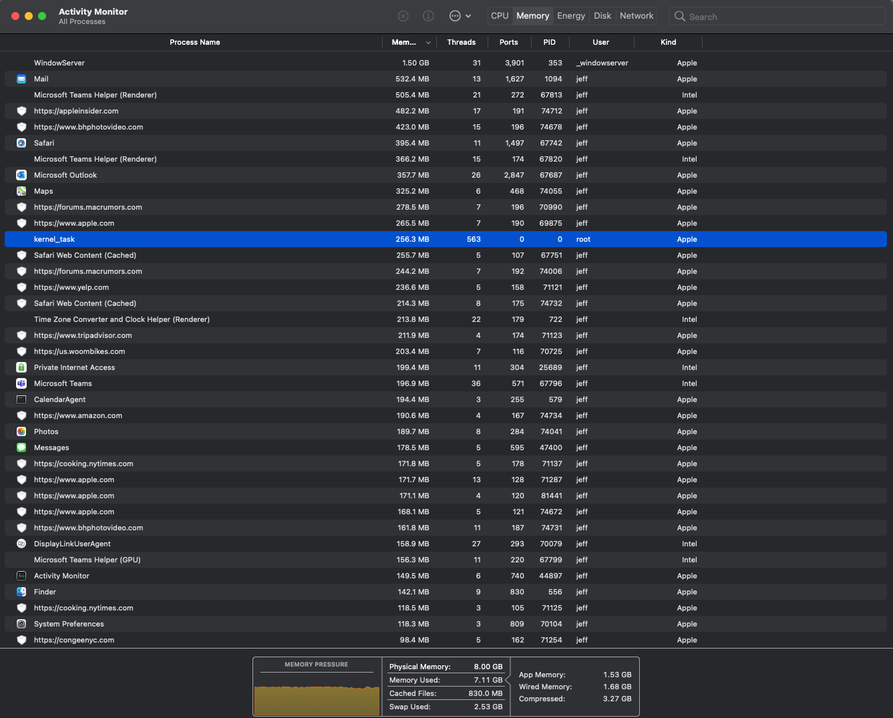Viewport: 893px width, 718px height.
Task: Select https://forums.macrumors.com 278.5 MB row
Action: pyautogui.click(x=446, y=207)
